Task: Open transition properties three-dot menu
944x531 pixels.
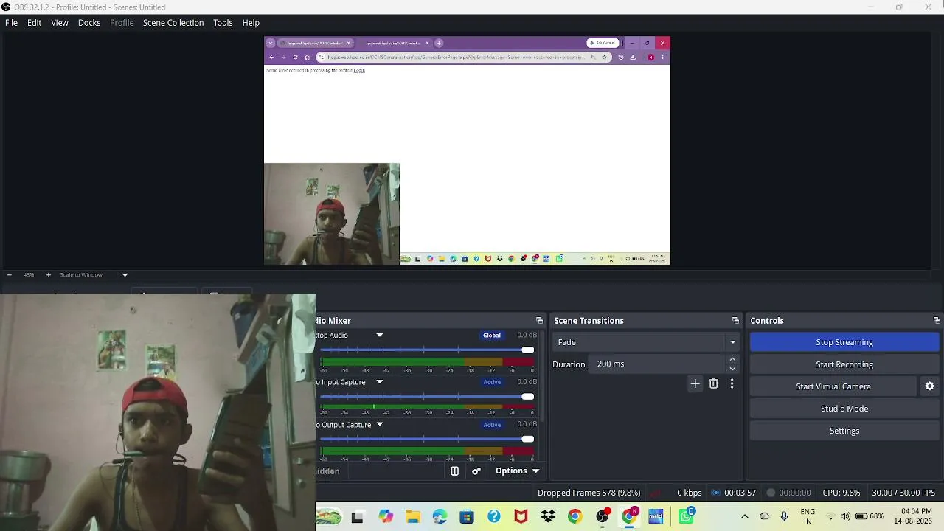Action: tap(732, 383)
